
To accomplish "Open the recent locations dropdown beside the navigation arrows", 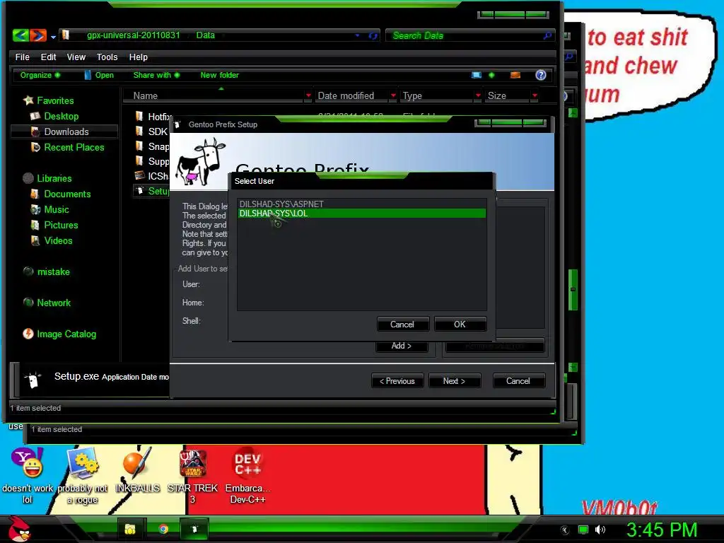I will coord(53,37).
